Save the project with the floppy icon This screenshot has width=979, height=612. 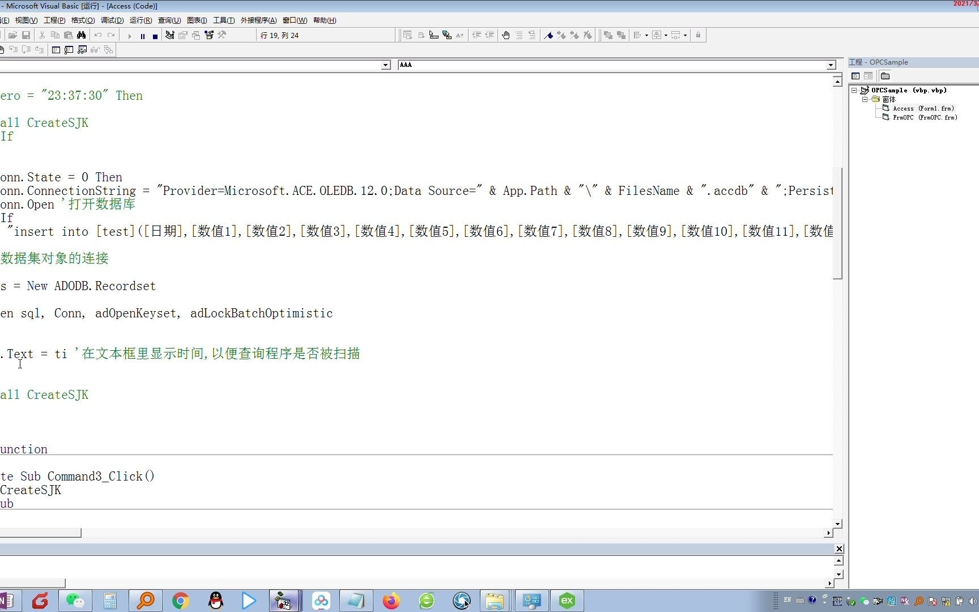[26, 35]
